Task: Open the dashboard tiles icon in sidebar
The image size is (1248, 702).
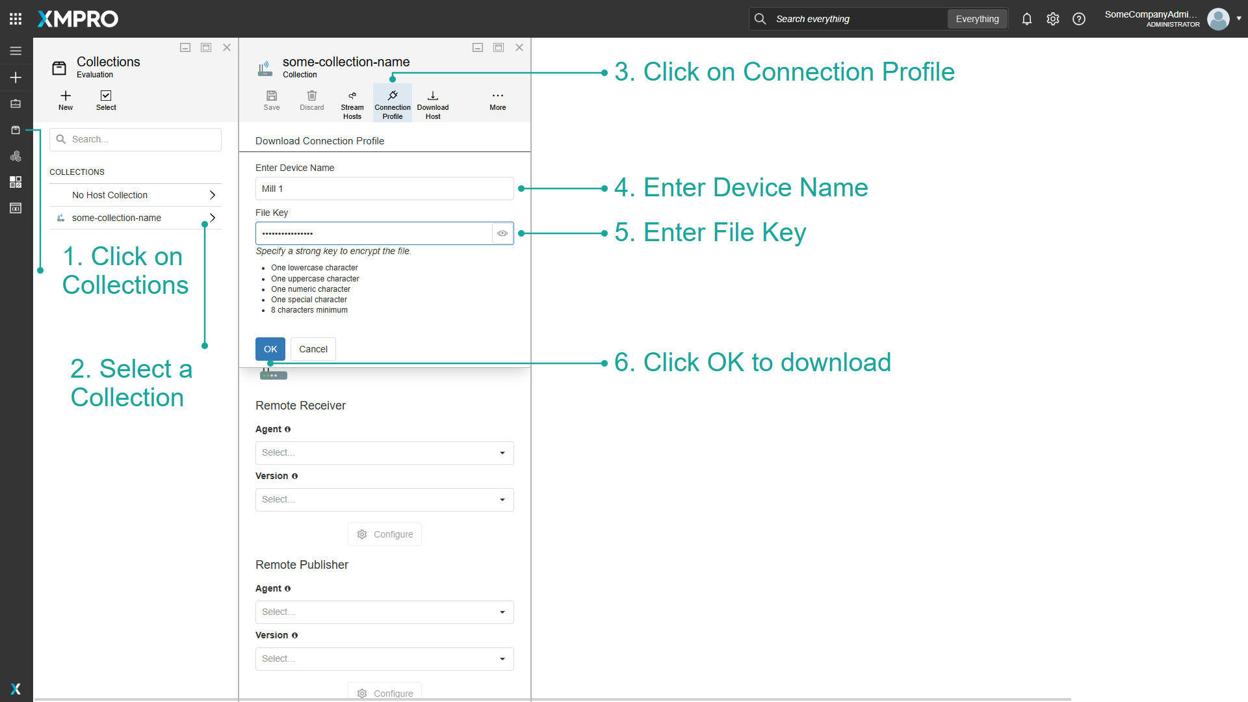Action: (16, 182)
